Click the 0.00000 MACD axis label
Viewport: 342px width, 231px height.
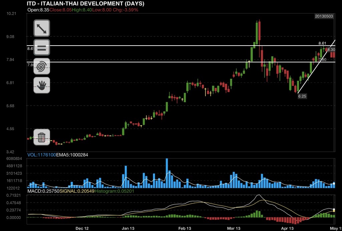click(13, 218)
